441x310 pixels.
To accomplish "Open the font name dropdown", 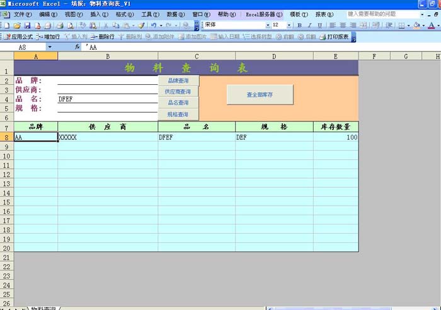I will [268, 25].
